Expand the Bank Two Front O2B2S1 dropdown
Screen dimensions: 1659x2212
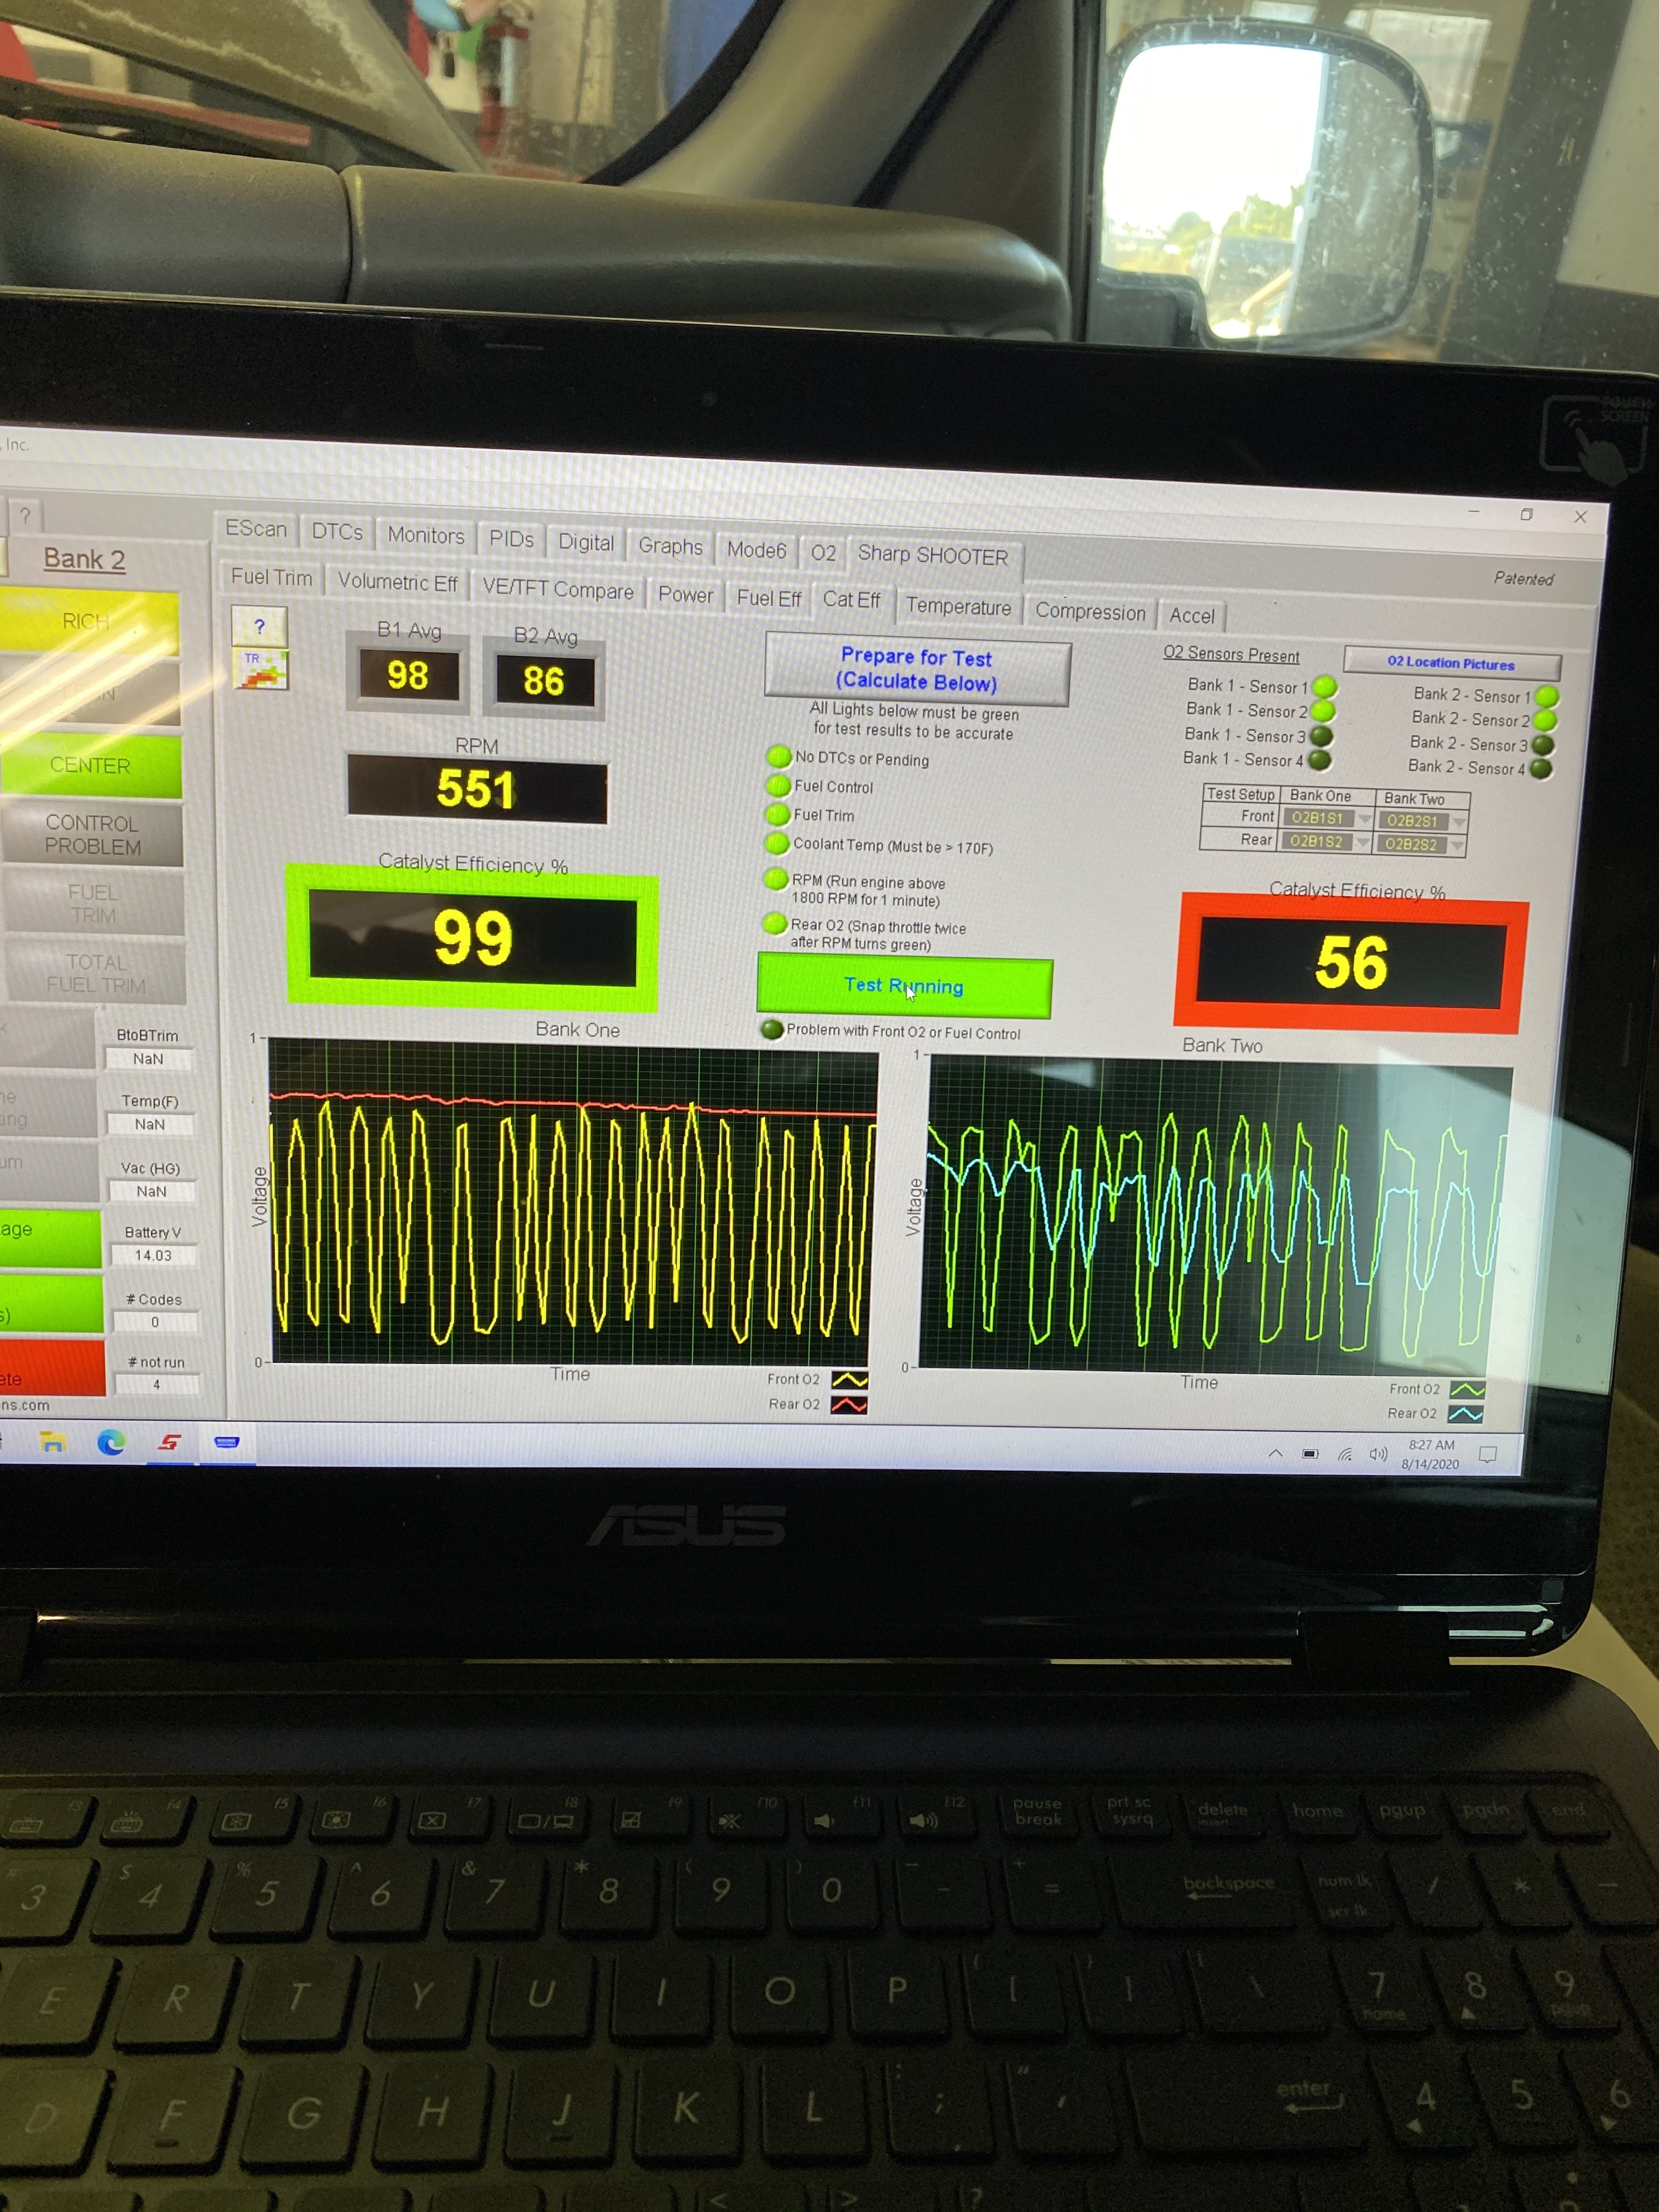[1459, 822]
